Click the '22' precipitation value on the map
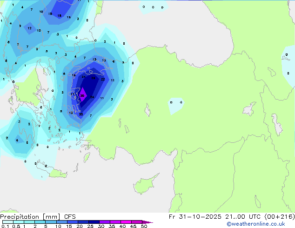The width and height of the screenshot is (295, 228). point(103,79)
